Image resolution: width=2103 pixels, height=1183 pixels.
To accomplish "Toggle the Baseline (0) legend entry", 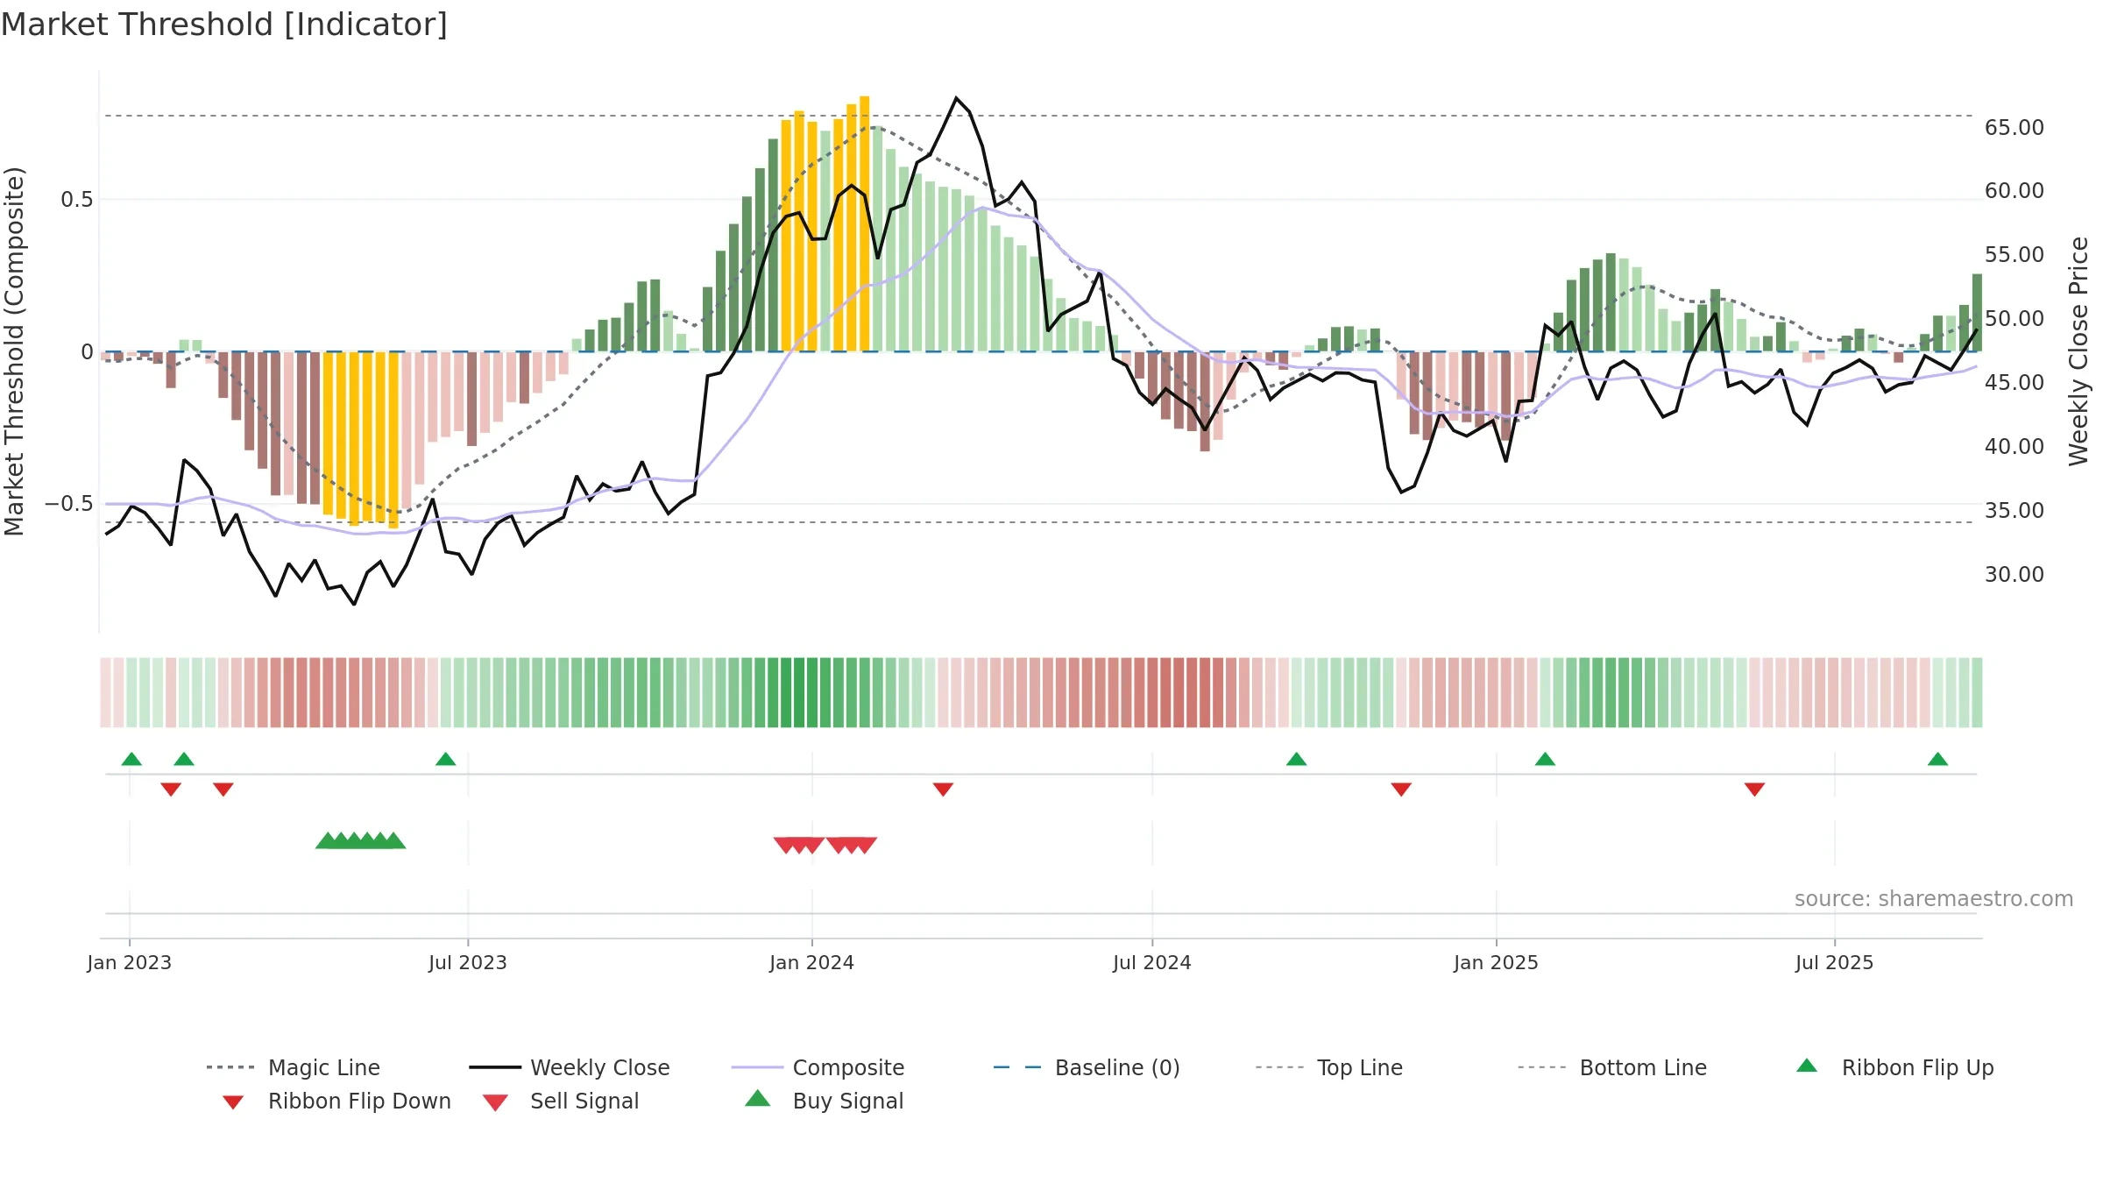I will click(1087, 1067).
